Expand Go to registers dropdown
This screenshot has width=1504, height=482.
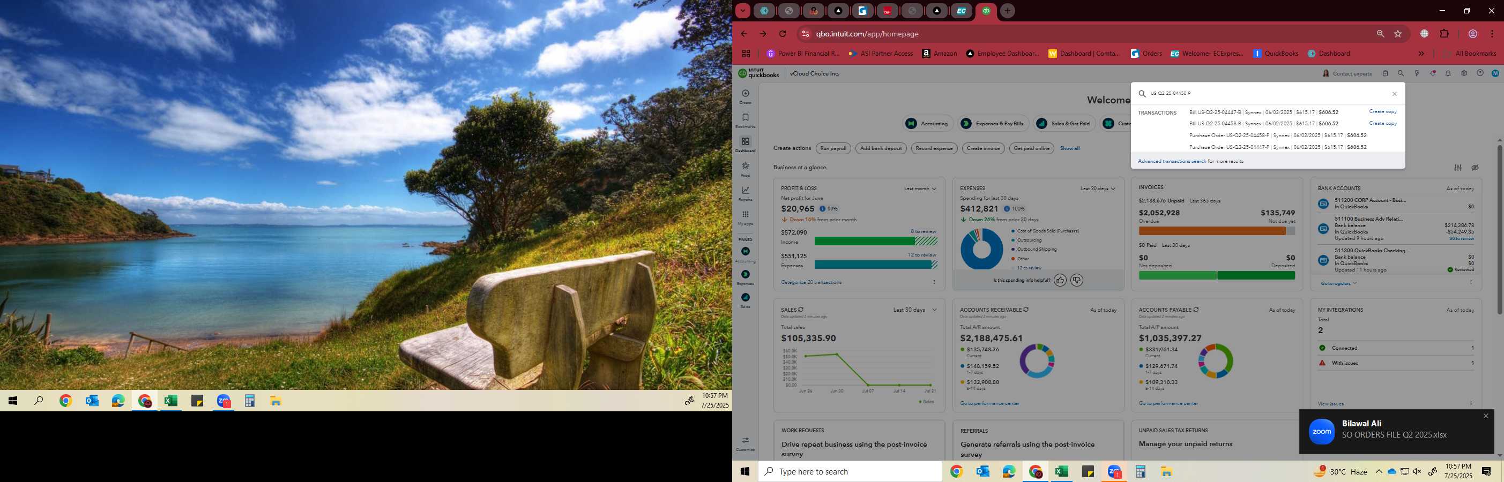1338,284
